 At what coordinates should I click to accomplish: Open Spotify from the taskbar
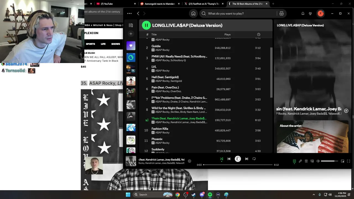[210, 195]
